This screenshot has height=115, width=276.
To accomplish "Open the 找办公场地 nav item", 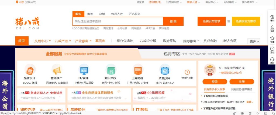I will pos(125,41).
